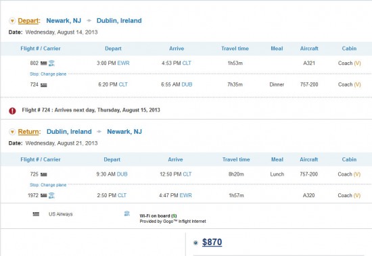This screenshot has width=372, height=256.
Task: Click EWR airport code in departure row
Action: pos(123,63)
